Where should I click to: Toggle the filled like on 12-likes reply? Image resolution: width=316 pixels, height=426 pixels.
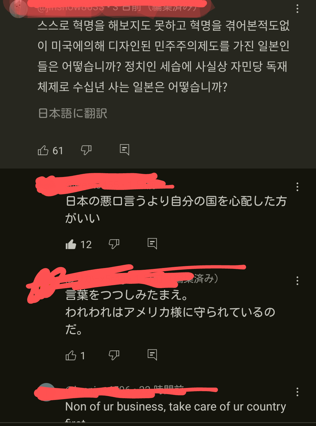tap(71, 244)
